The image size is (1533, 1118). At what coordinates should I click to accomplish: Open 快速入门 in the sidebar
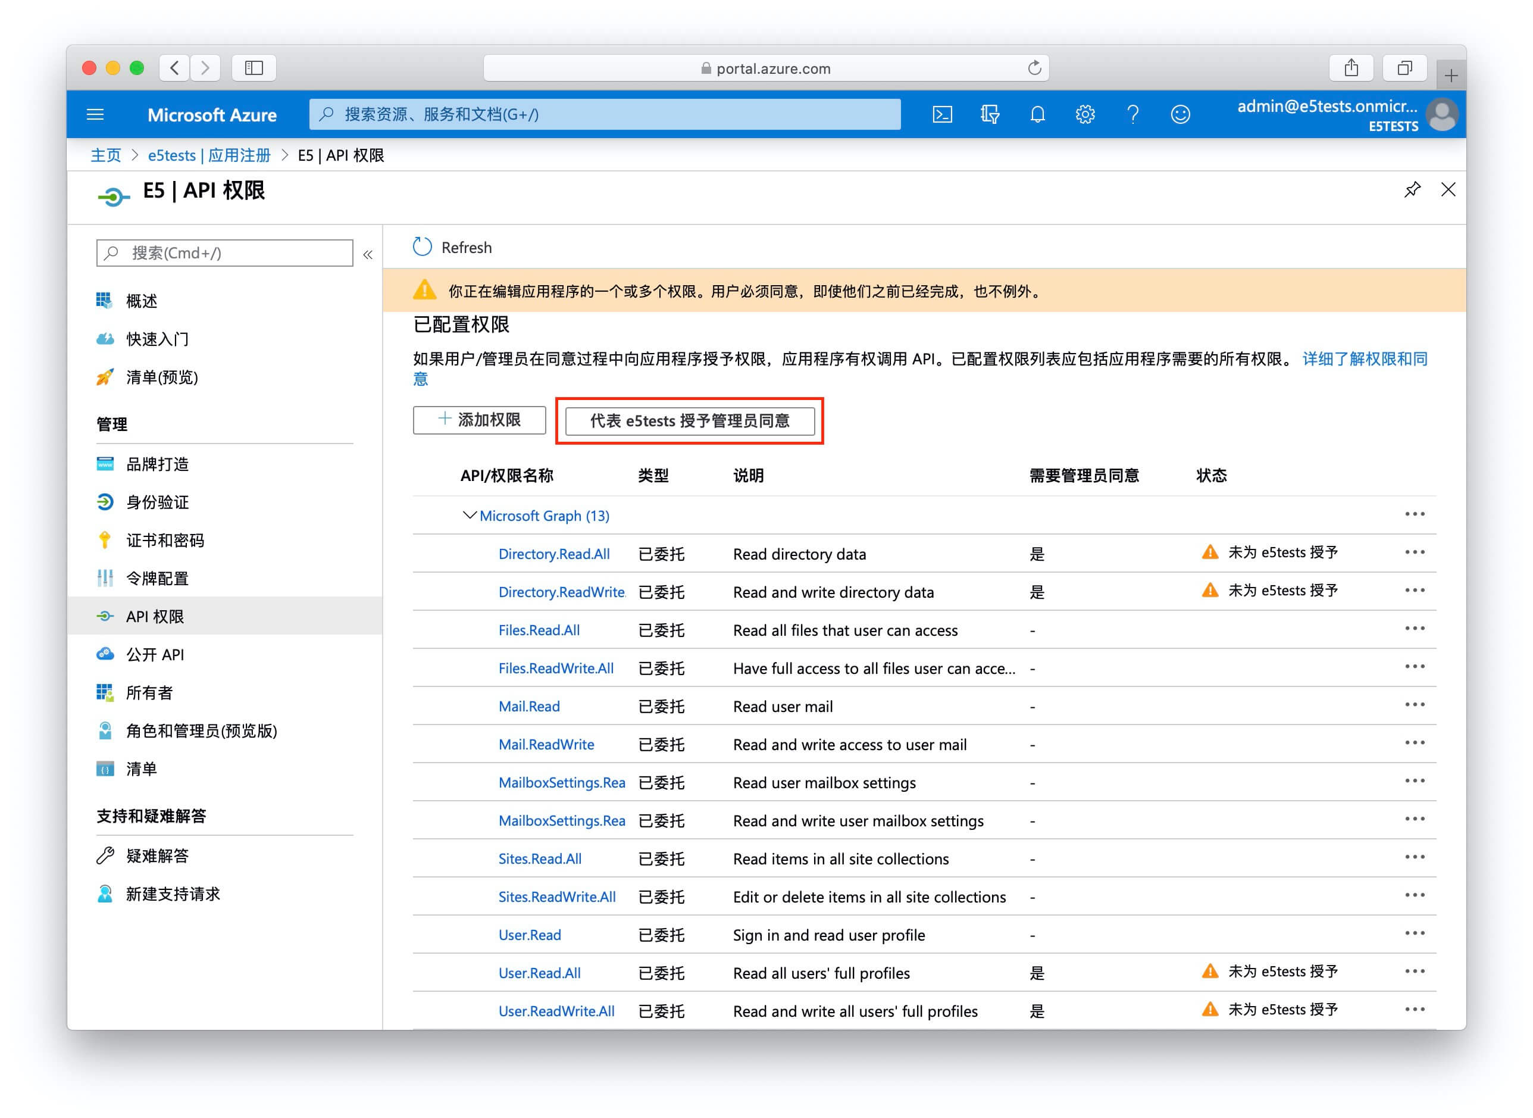[157, 338]
